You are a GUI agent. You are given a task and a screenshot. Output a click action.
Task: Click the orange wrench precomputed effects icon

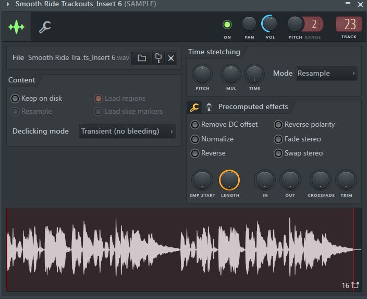[194, 107]
